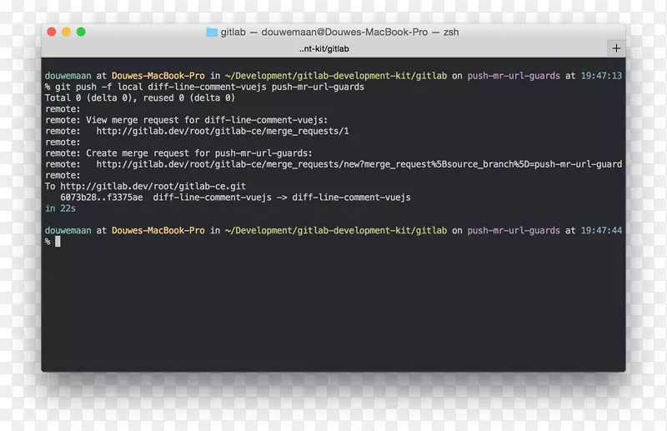Close the terminal window with red button
667x431 pixels.
52,32
